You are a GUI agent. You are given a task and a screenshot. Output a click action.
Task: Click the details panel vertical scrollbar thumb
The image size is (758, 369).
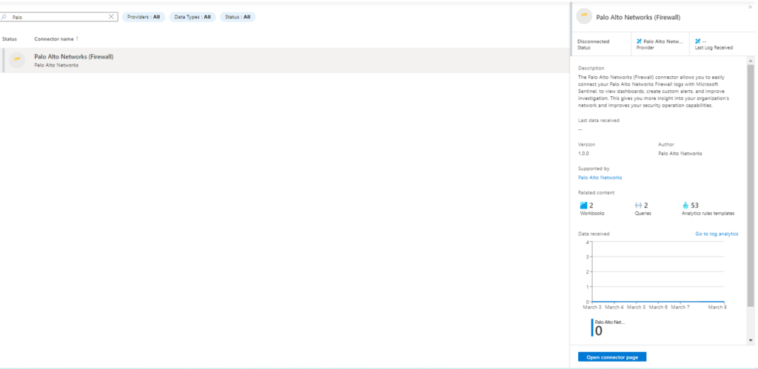[751, 186]
